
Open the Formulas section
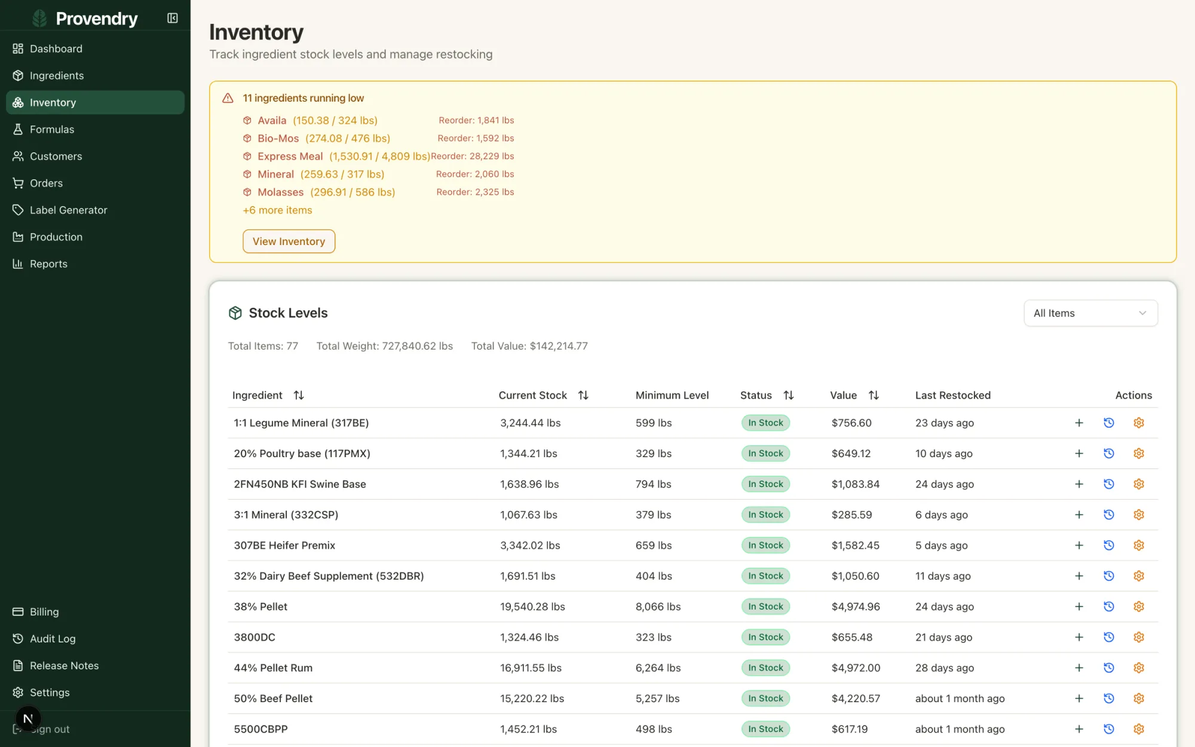(95, 129)
